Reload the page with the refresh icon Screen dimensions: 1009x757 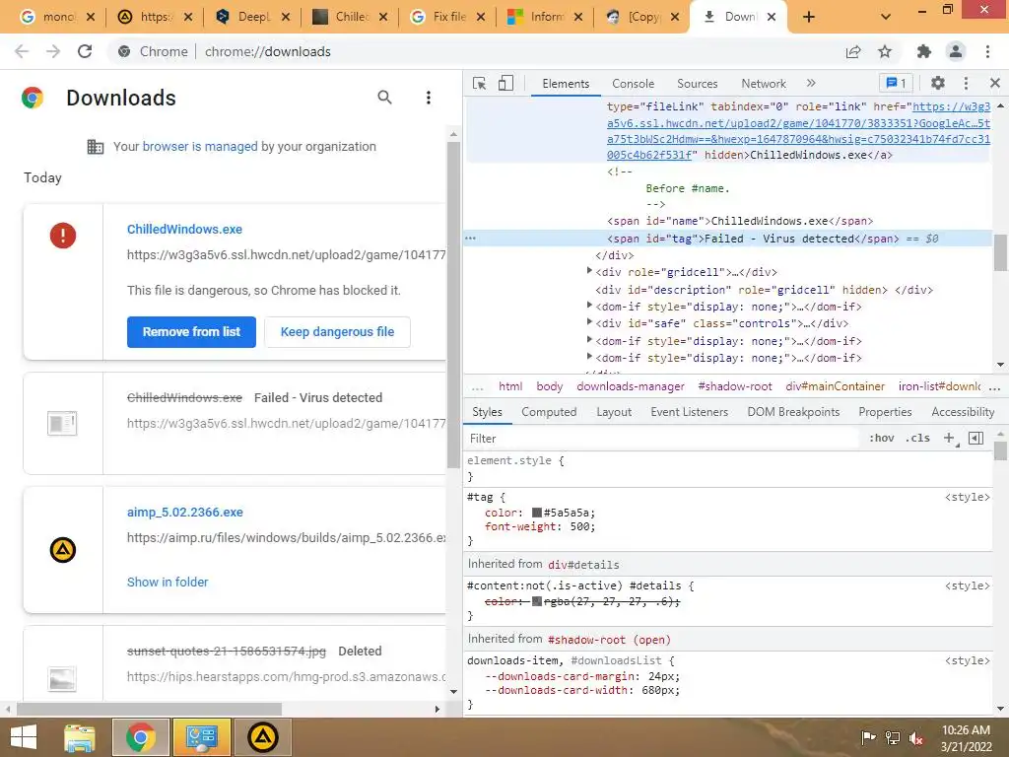click(x=85, y=51)
